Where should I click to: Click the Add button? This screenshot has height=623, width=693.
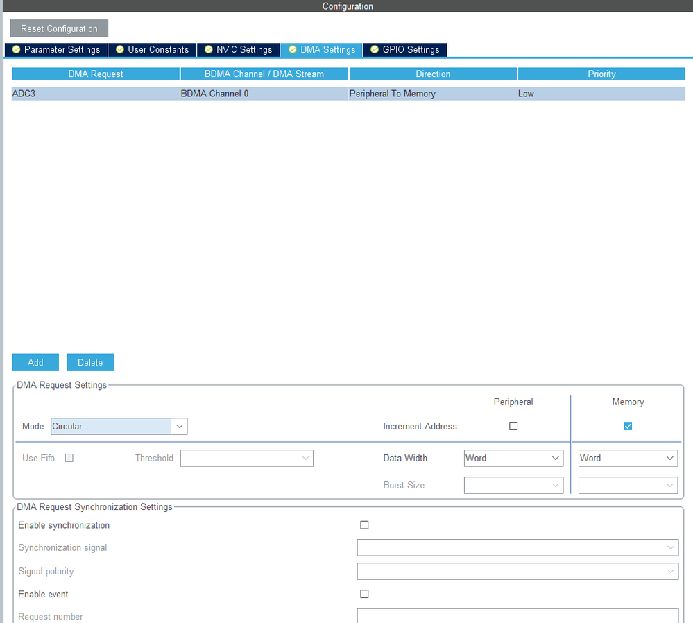pos(35,362)
